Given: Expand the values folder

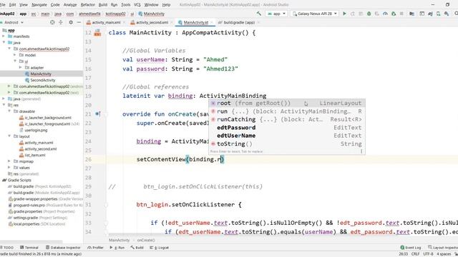Looking at the screenshot, I should coord(9,168).
